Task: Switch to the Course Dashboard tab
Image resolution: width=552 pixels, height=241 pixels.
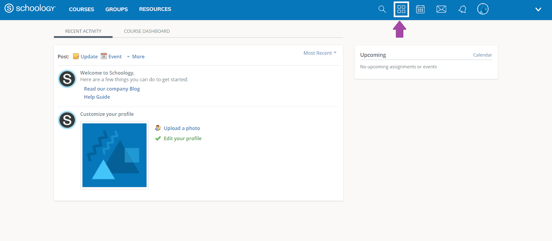Action: coord(147,31)
